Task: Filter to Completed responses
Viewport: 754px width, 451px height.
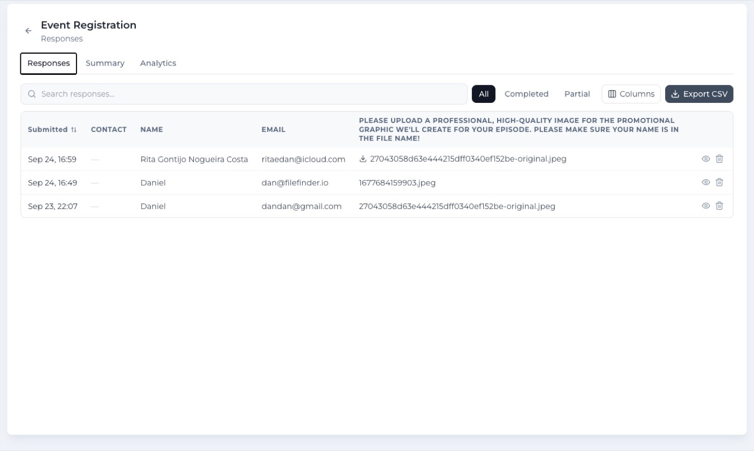Action: [x=526, y=94]
